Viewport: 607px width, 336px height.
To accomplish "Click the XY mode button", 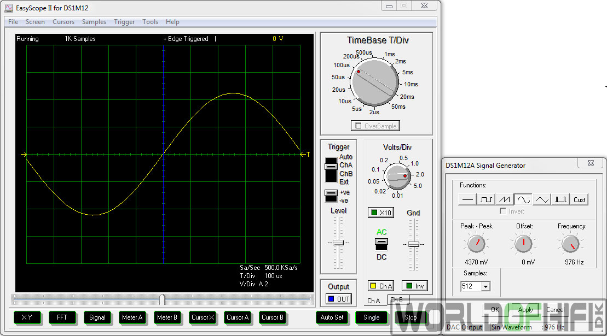I will pyautogui.click(x=27, y=317).
